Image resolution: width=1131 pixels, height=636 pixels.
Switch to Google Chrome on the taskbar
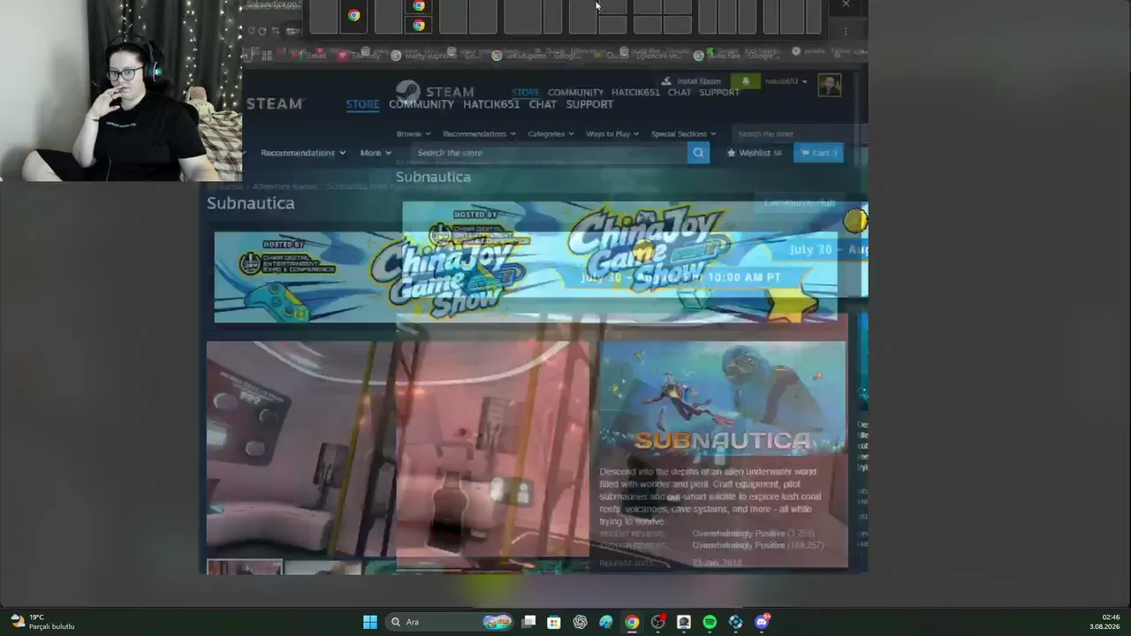[x=632, y=622]
